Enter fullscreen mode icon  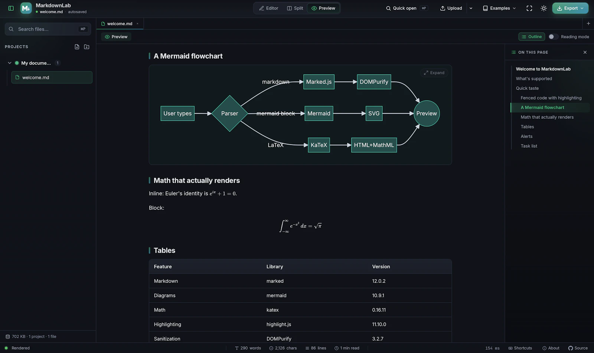point(529,8)
